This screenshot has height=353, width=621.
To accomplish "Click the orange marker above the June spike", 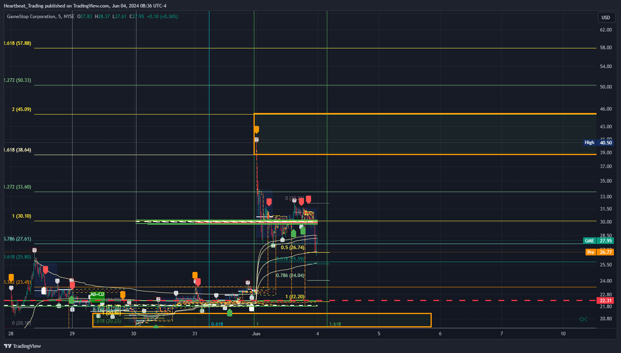I will click(x=256, y=129).
